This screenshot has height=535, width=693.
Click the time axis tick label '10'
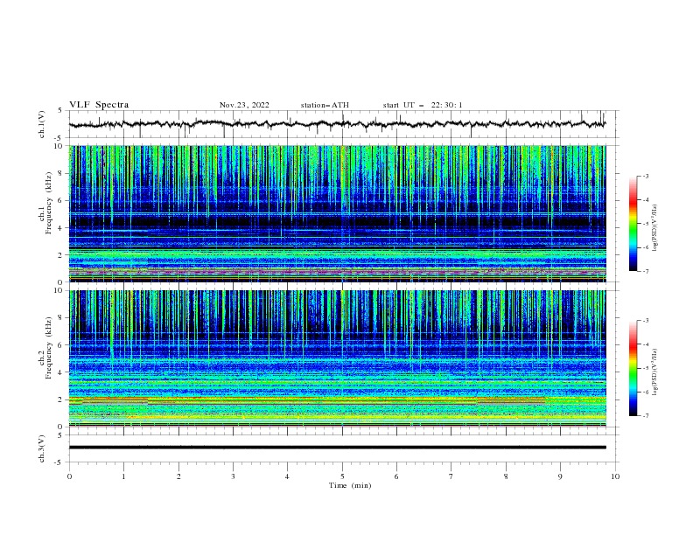(x=615, y=476)
